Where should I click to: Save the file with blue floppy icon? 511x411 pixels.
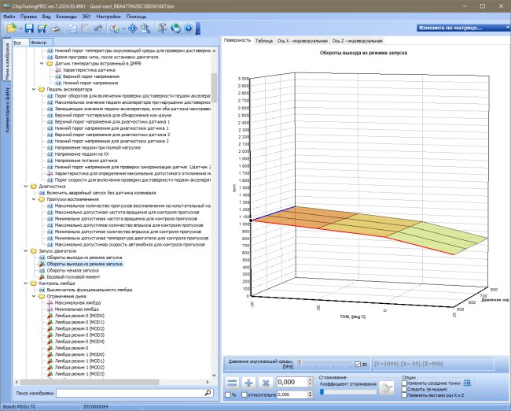[x=29, y=28]
